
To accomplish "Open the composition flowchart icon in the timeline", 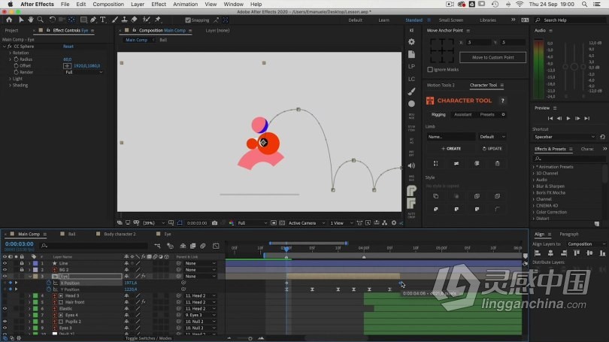I will tap(157, 246).
